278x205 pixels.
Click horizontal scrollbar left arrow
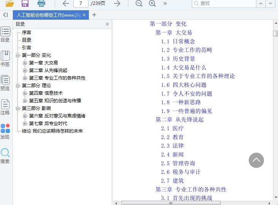(x=116, y=203)
